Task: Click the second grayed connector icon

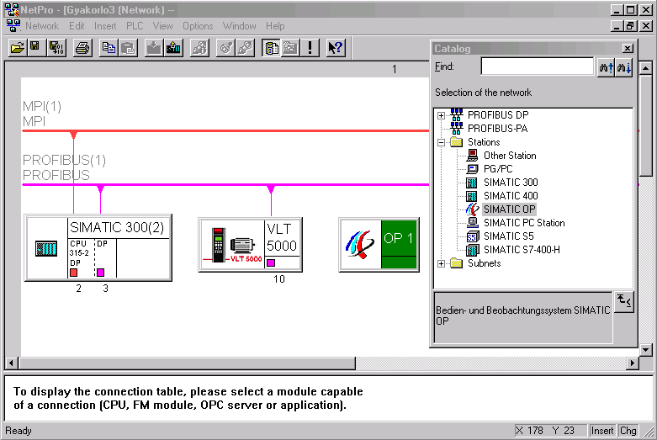Action: [245, 47]
